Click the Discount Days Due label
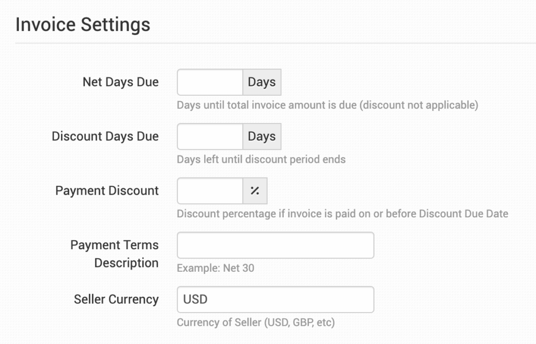The image size is (536, 344). 105,137
